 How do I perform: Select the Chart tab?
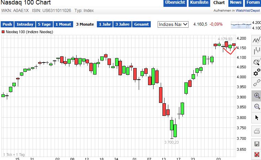tap(219, 3)
